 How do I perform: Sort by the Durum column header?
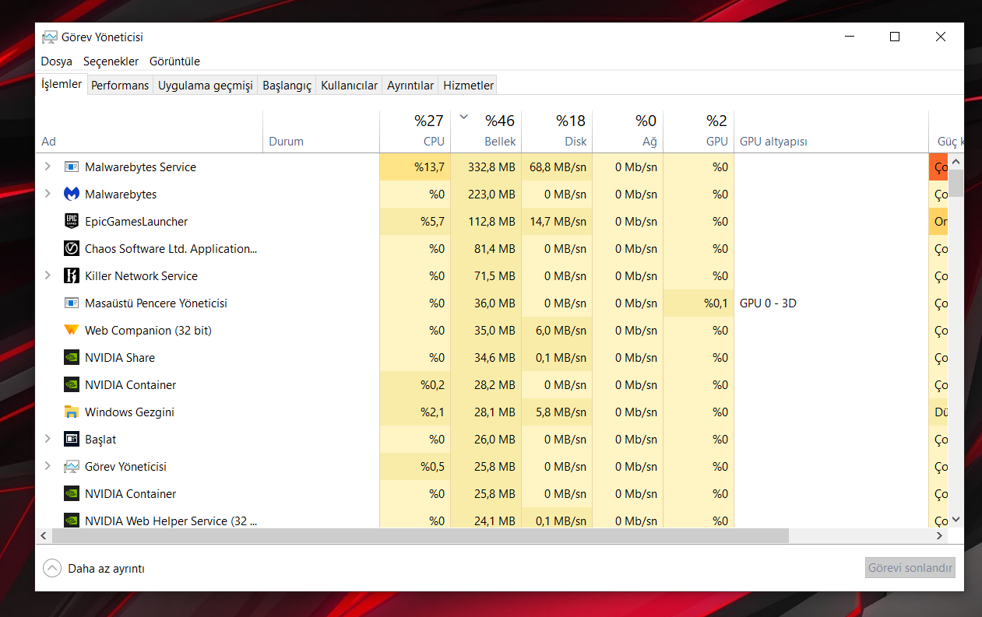(x=322, y=131)
